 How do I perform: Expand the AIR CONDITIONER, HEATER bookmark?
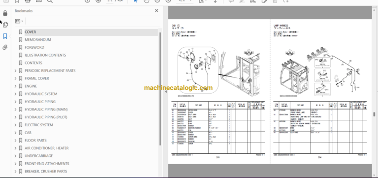[x=15, y=148]
